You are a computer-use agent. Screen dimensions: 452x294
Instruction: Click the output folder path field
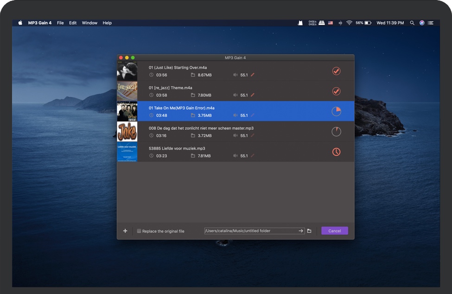250,231
